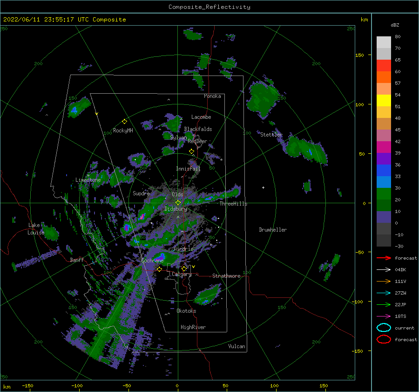The width and height of the screenshot is (419, 392).
Task: Click the Drumheller city label
Action: (x=273, y=230)
